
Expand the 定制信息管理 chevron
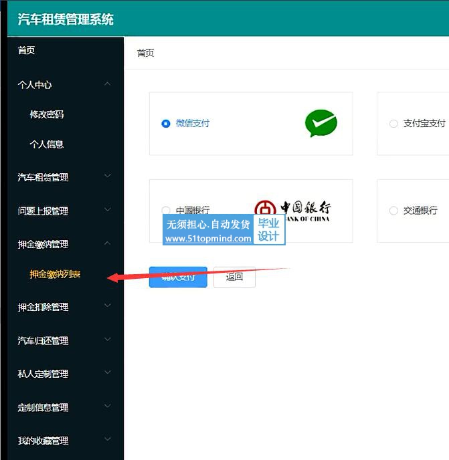click(108, 406)
